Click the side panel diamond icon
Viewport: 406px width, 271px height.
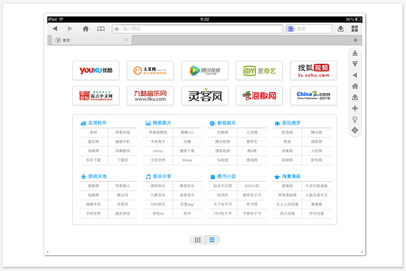click(355, 130)
